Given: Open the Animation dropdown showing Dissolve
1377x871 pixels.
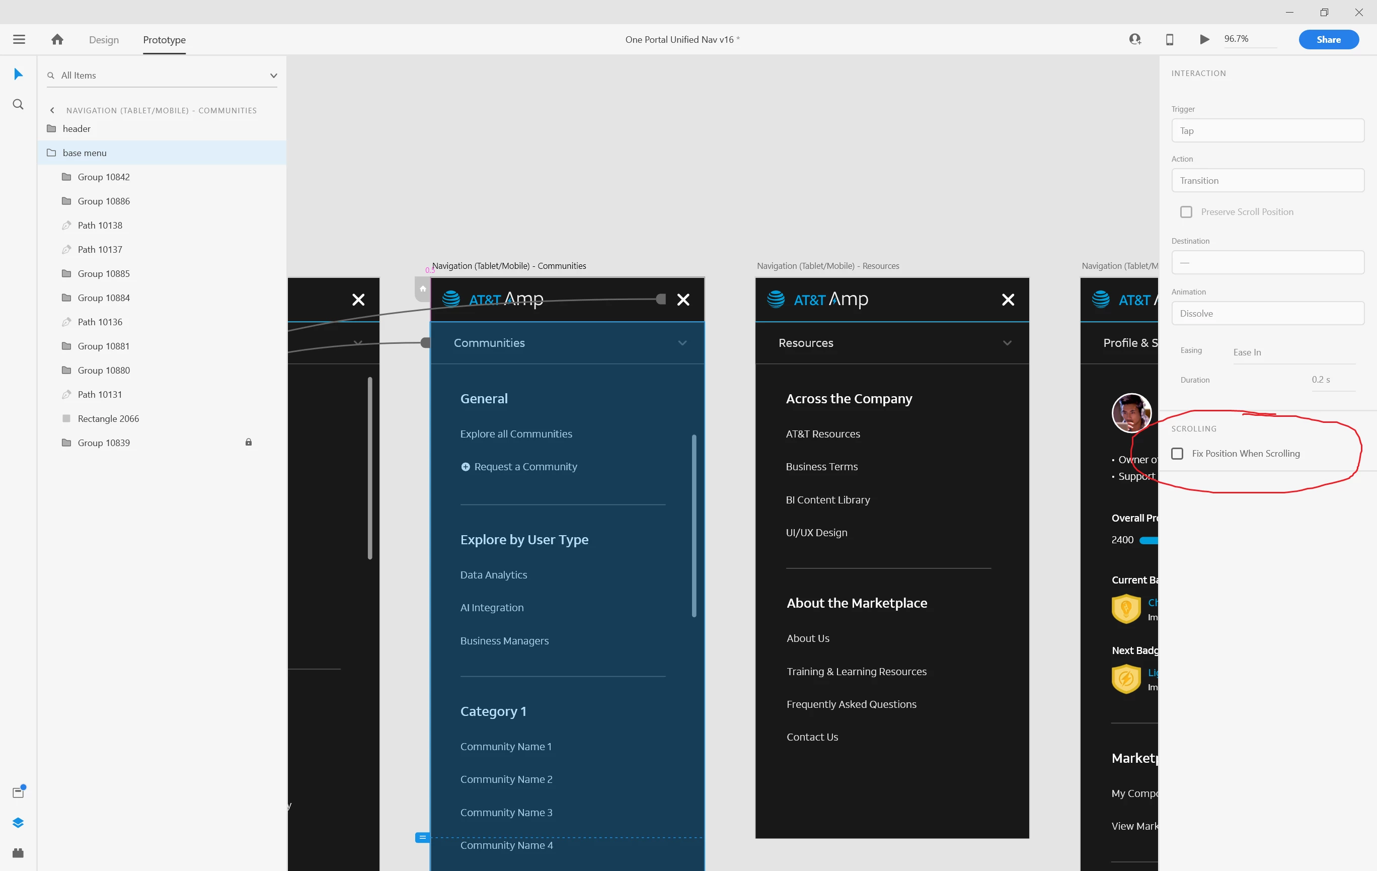Looking at the screenshot, I should coord(1267,313).
